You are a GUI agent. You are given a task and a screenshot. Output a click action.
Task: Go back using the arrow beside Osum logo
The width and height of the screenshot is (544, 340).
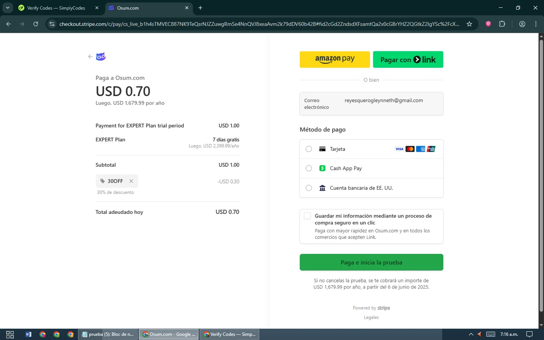point(90,57)
